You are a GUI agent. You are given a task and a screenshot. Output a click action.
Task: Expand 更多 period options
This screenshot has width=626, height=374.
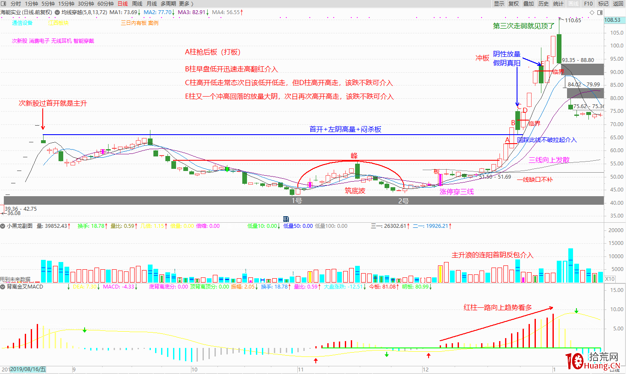point(186,4)
